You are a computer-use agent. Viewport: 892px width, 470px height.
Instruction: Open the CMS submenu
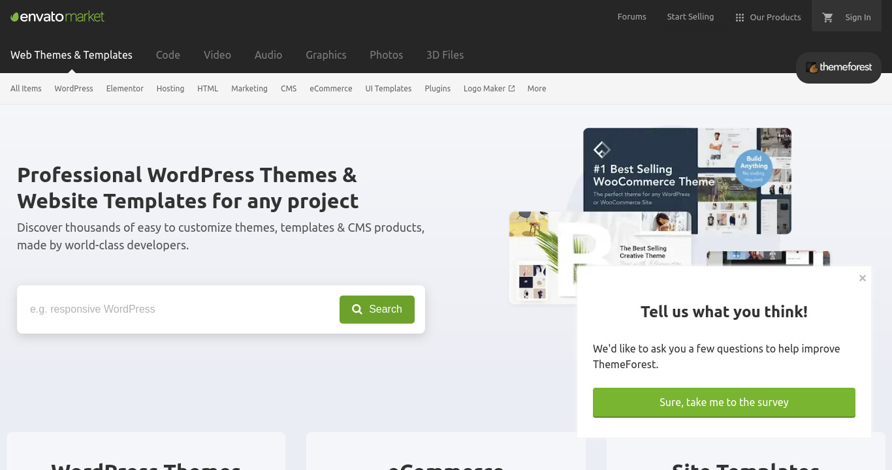coord(289,89)
